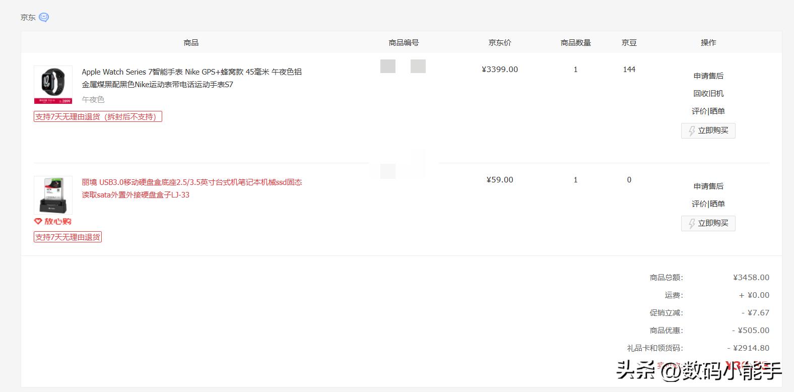Screen dimensions: 794x392
Task: Click 评价|晒单 for the hard drive dock
Action: [708, 204]
